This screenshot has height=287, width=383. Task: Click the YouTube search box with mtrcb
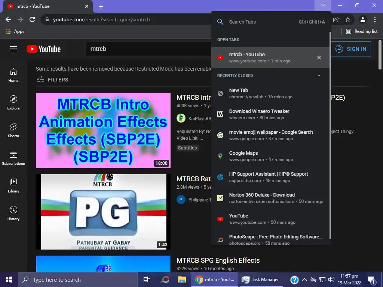pyautogui.click(x=148, y=49)
